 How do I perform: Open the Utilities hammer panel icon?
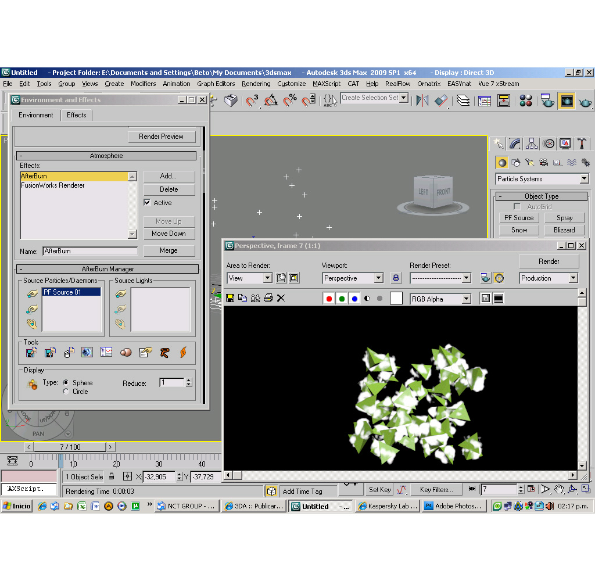click(x=581, y=144)
